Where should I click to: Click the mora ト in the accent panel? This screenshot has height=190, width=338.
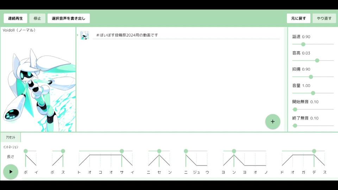coord(79,172)
